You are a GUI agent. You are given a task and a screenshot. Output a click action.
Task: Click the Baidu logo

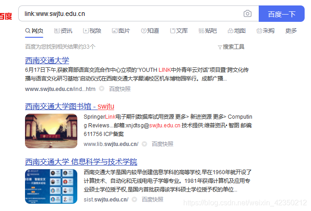6,16
